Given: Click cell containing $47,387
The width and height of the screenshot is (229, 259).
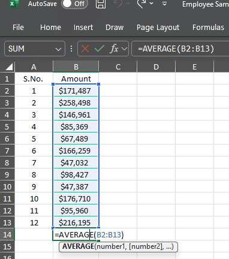Looking at the screenshot, I should pyautogui.click(x=76, y=186).
